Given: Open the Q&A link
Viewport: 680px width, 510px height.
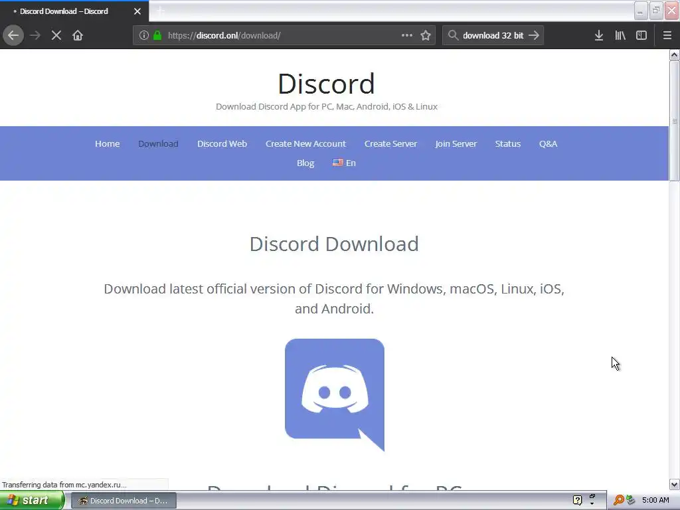Looking at the screenshot, I should (548, 143).
